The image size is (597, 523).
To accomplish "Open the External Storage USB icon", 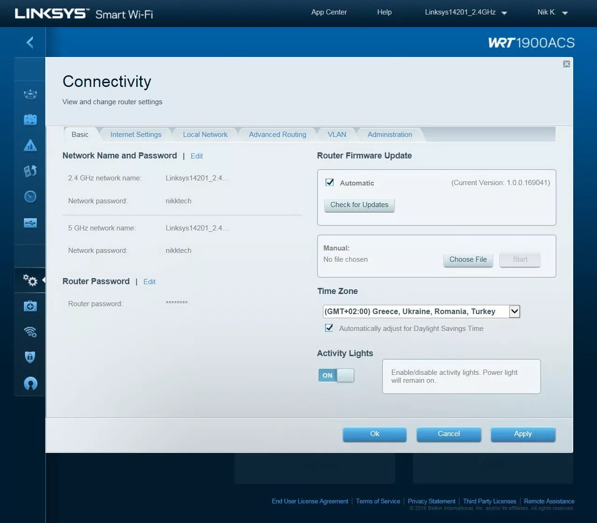I will (30, 222).
